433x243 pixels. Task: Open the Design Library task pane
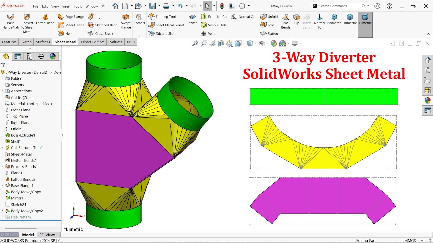point(428,70)
